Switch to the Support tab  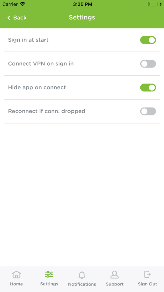(115, 279)
